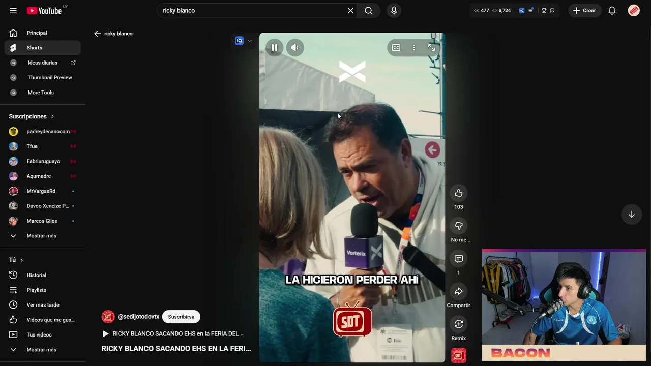Dislike the Short (No me gusta)
The image size is (651, 366).
458,226
